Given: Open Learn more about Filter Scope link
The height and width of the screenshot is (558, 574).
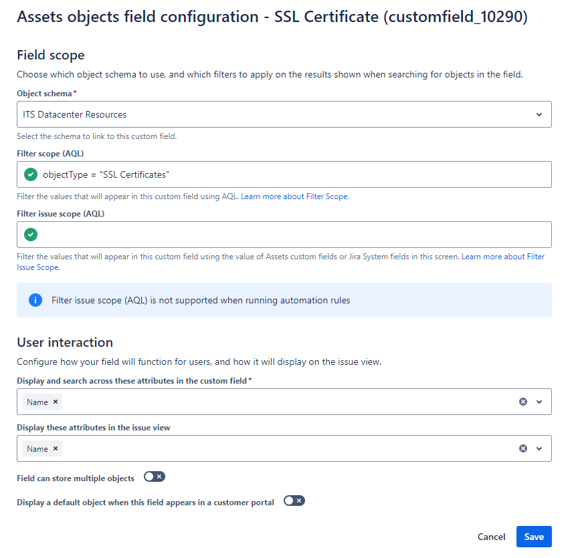Looking at the screenshot, I should click(294, 196).
